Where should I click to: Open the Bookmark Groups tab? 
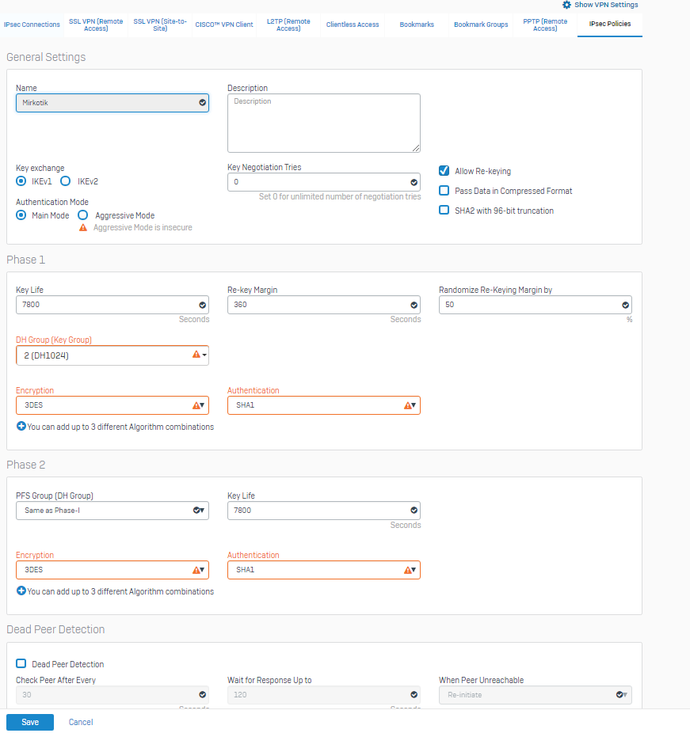pyautogui.click(x=481, y=25)
